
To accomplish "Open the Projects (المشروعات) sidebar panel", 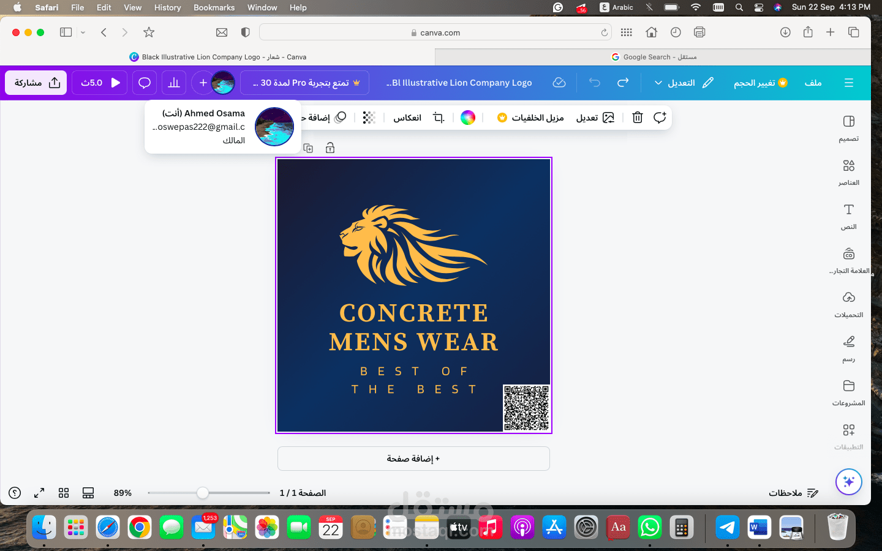I will [848, 392].
